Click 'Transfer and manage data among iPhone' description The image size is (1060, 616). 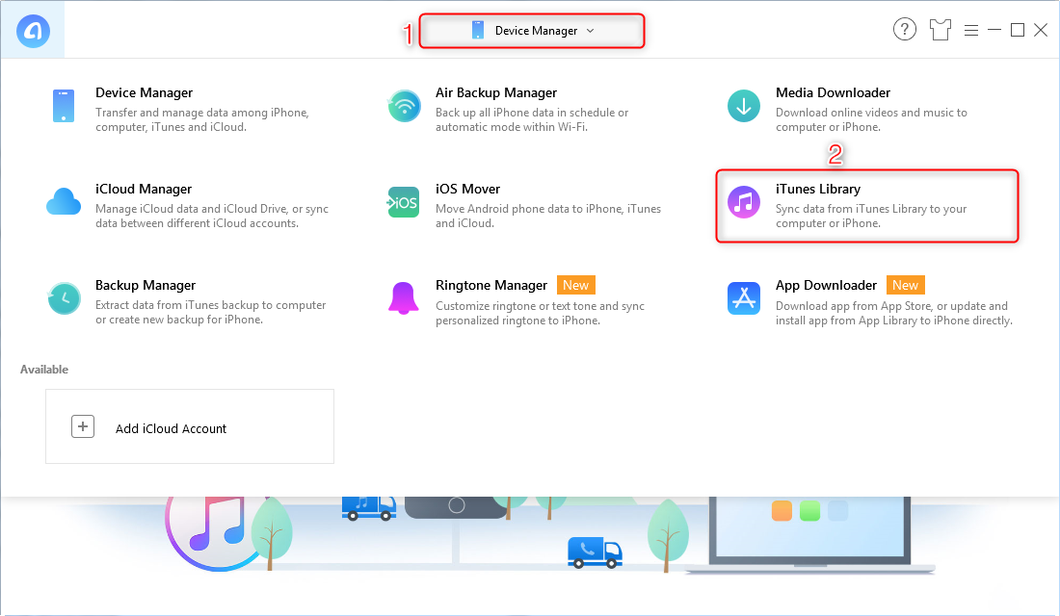pos(202,119)
